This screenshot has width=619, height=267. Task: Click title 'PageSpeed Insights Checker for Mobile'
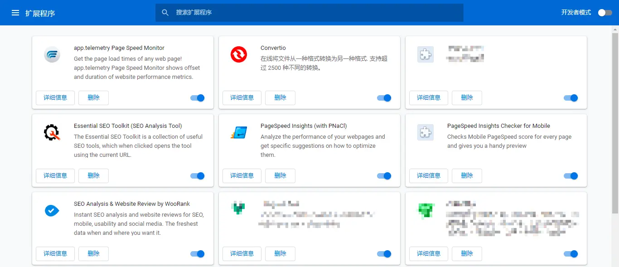(x=498, y=126)
